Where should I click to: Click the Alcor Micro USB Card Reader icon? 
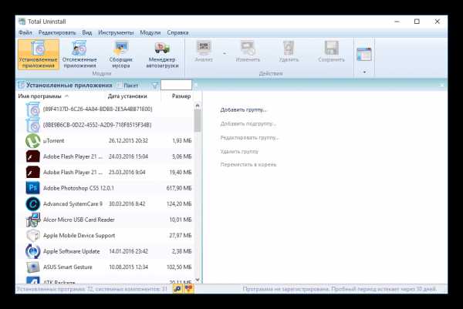(32, 220)
